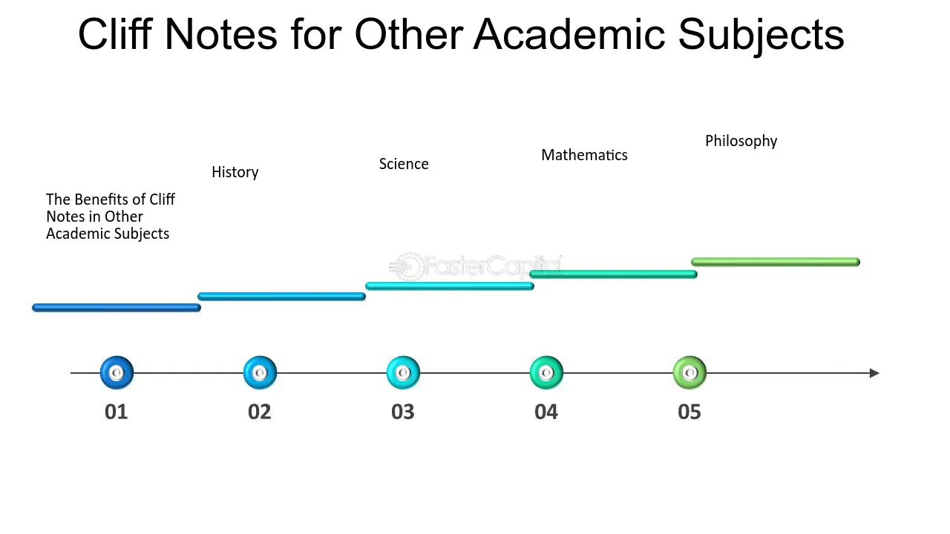
Task: Click the number 05 below the timeline
Action: coord(689,412)
